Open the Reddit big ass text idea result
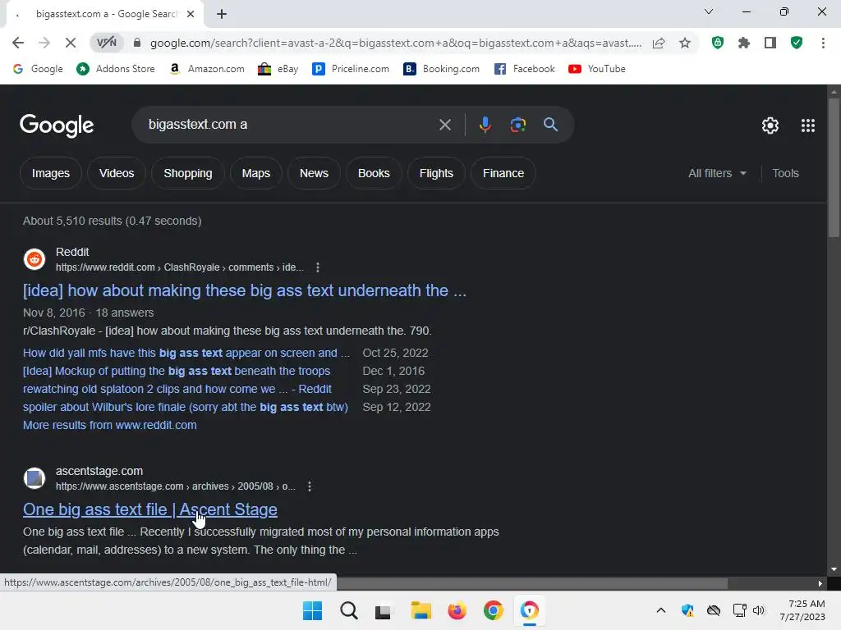The height and width of the screenshot is (630, 841). (245, 290)
